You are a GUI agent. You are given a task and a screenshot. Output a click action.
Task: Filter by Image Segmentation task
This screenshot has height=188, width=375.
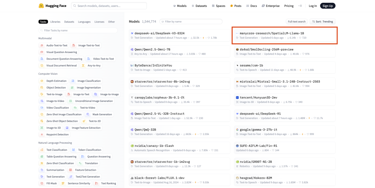(86, 88)
